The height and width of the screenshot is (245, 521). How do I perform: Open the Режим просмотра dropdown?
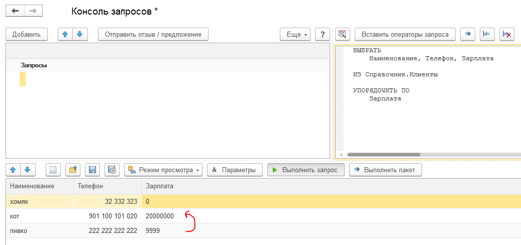[163, 170]
